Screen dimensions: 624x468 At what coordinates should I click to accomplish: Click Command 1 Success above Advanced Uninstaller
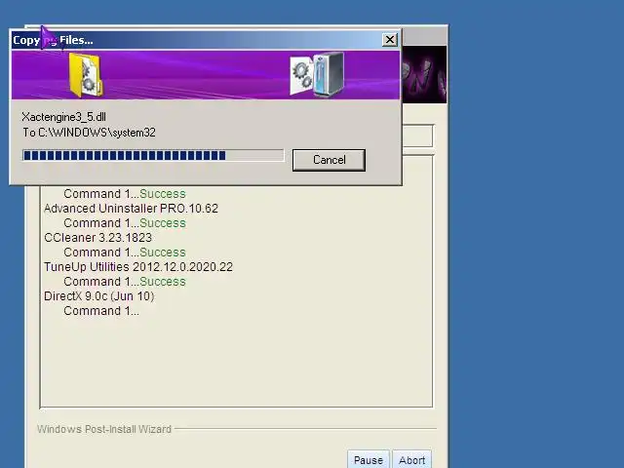[125, 194]
